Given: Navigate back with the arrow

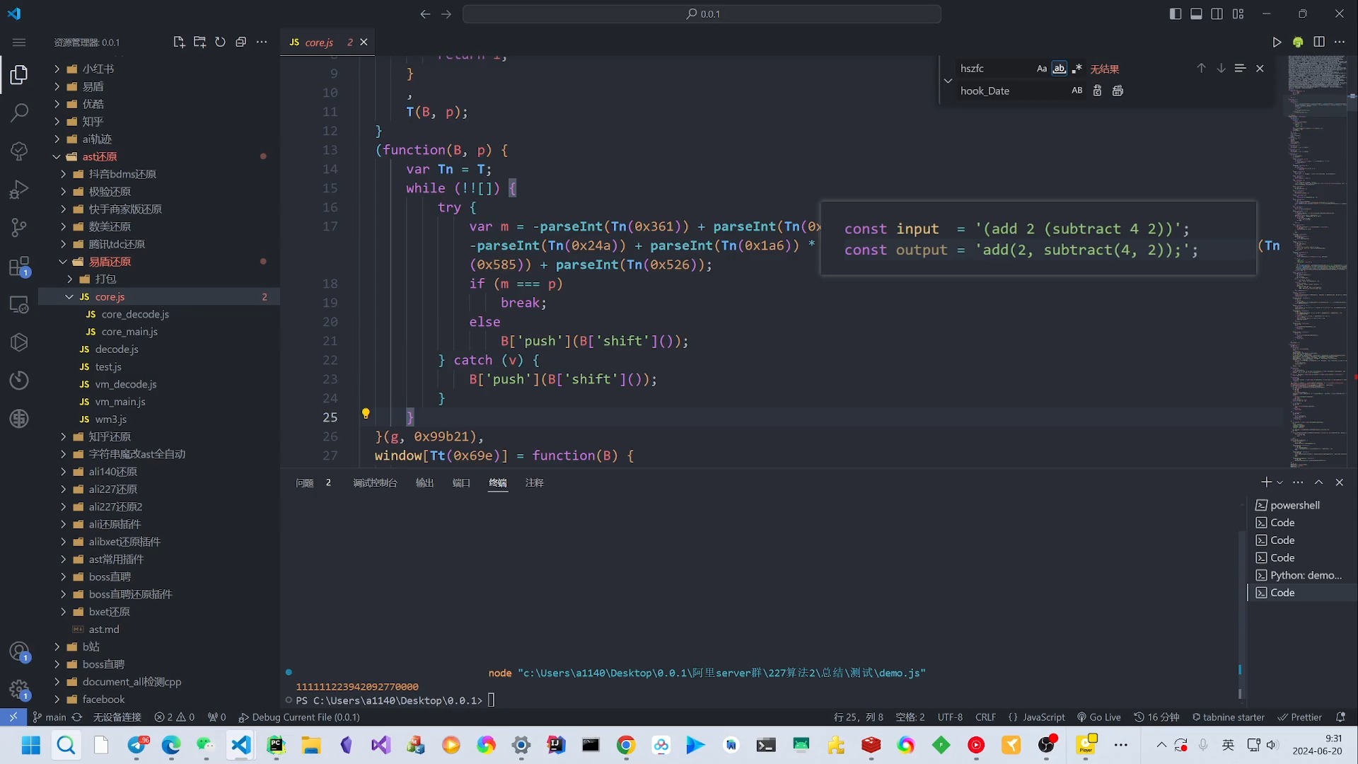Looking at the screenshot, I should [x=425, y=14].
